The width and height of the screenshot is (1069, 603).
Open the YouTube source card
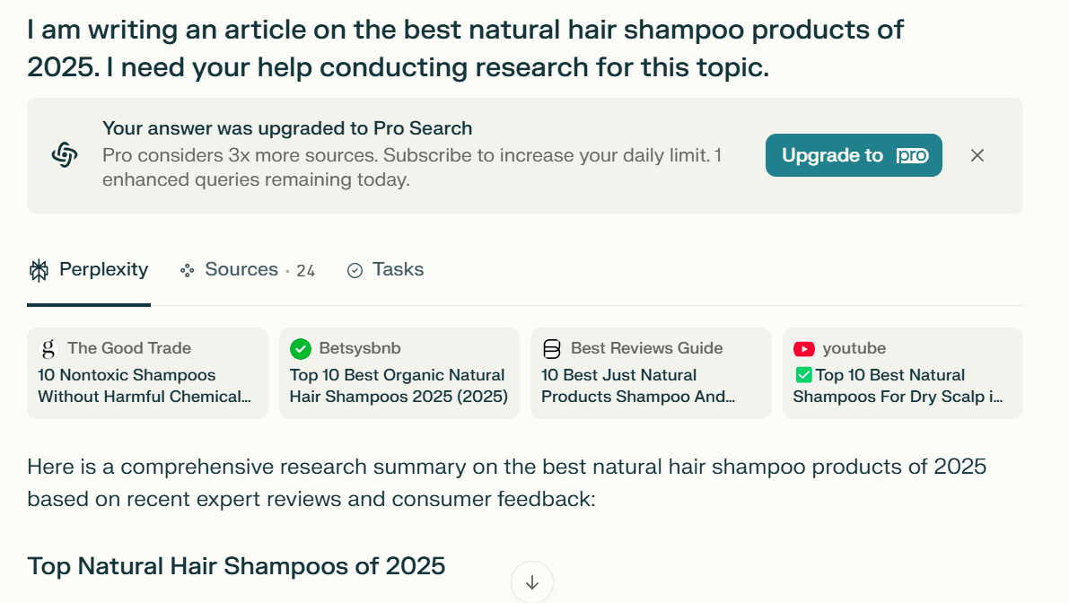click(x=902, y=373)
